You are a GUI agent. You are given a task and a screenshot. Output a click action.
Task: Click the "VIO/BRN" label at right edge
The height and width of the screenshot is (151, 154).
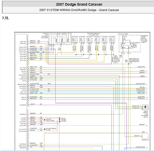point(142,76)
